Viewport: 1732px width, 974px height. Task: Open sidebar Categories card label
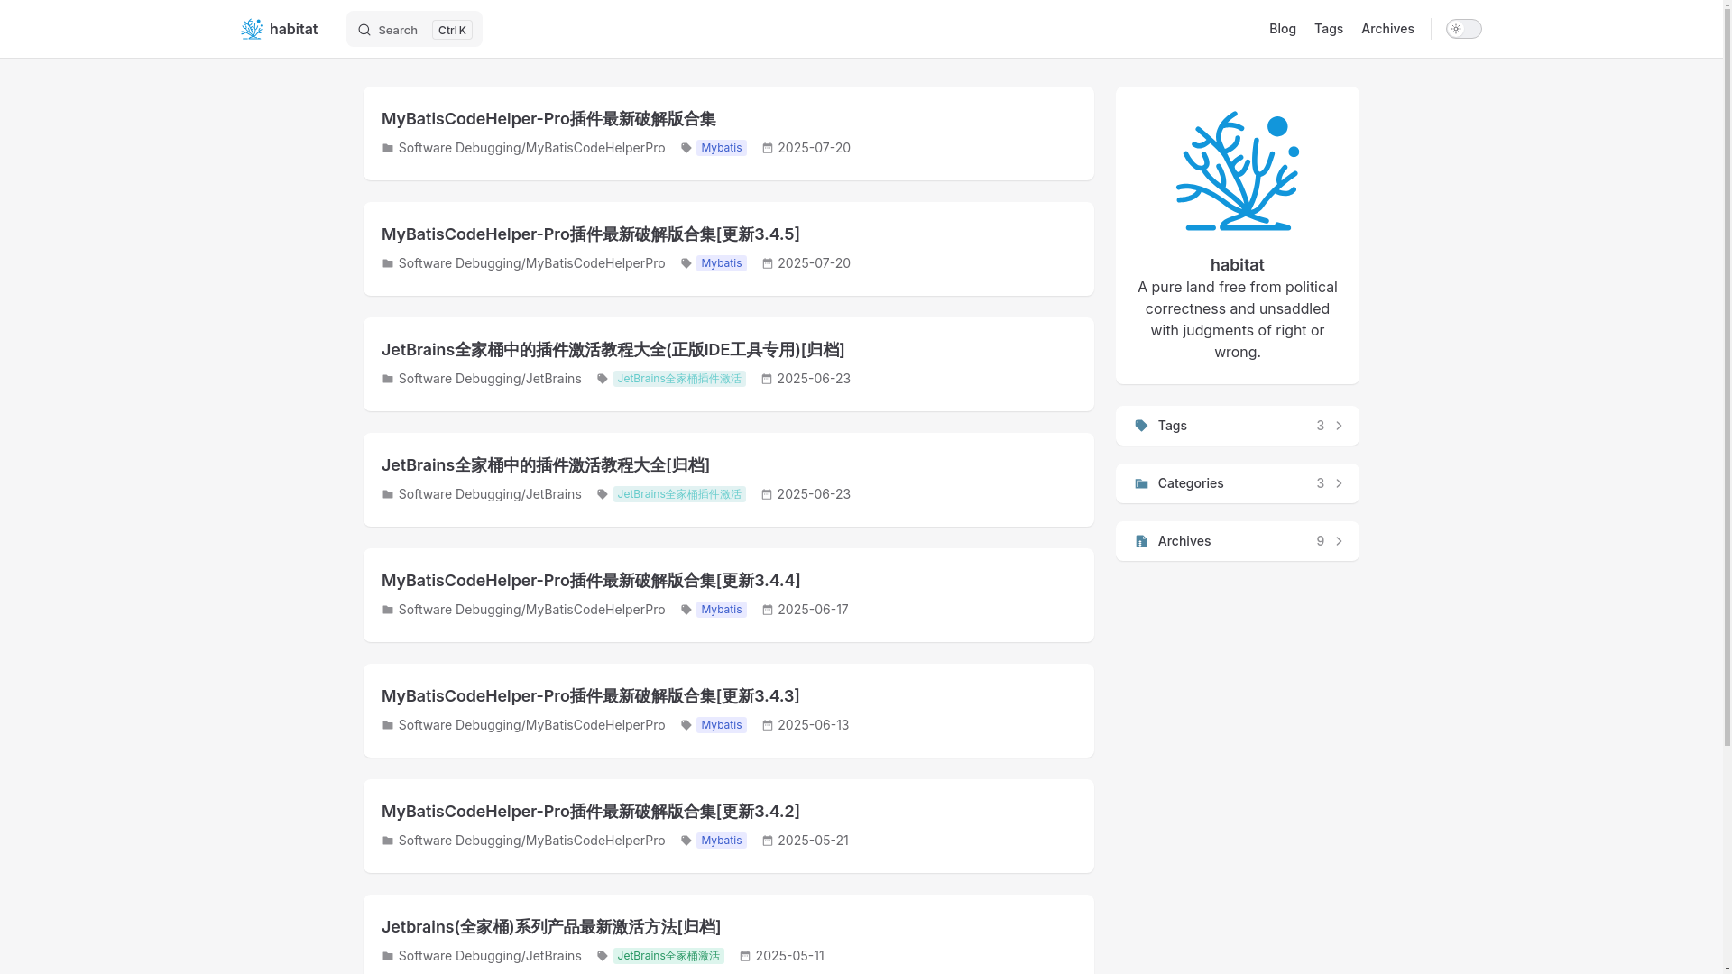click(x=1191, y=483)
